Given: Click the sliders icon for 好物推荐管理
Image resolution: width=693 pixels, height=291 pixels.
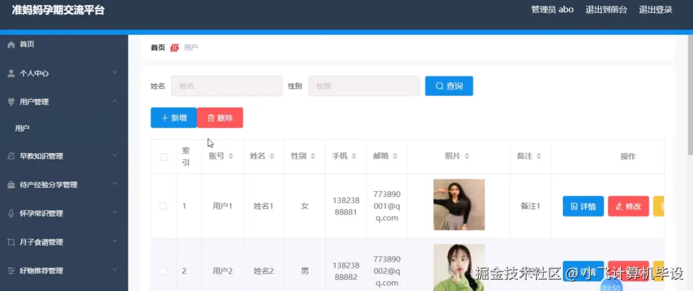Looking at the screenshot, I should click(x=11, y=271).
